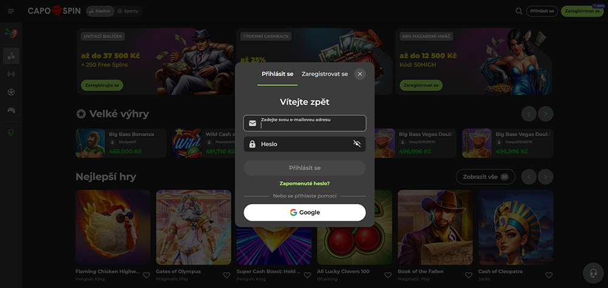Click Zaregistrujte se on welcome package banner
This screenshot has width=608, height=288.
102,85
